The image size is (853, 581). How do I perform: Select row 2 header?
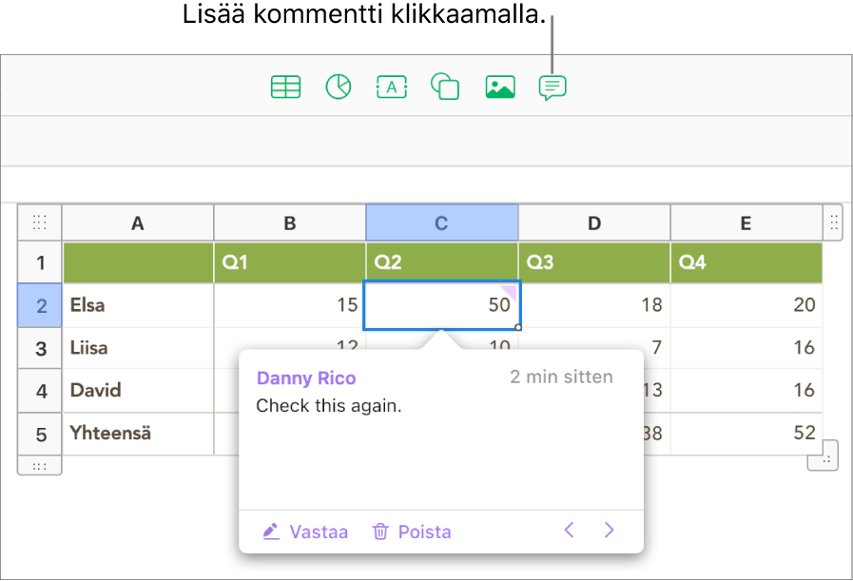pos(40,305)
